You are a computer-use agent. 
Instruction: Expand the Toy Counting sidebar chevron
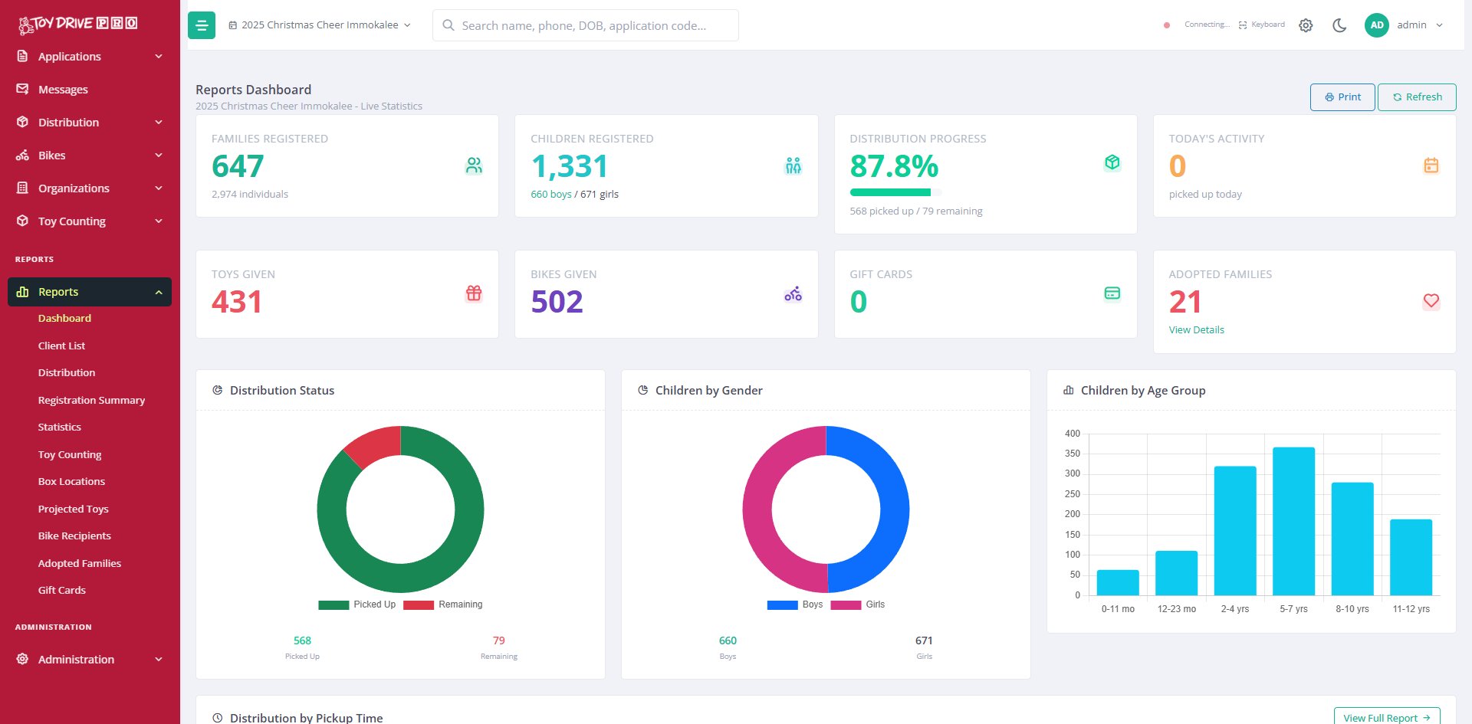[x=159, y=221]
